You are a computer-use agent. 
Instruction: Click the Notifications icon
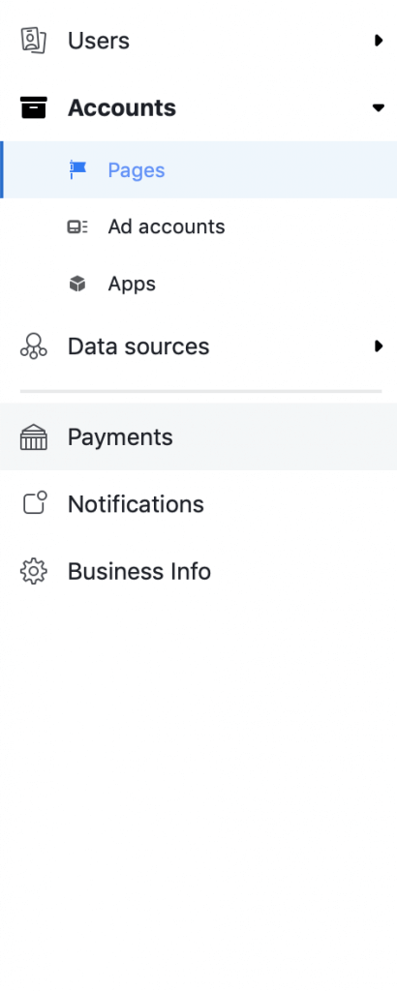(35, 503)
